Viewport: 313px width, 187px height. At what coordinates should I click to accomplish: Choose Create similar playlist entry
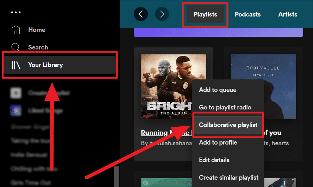(x=228, y=178)
